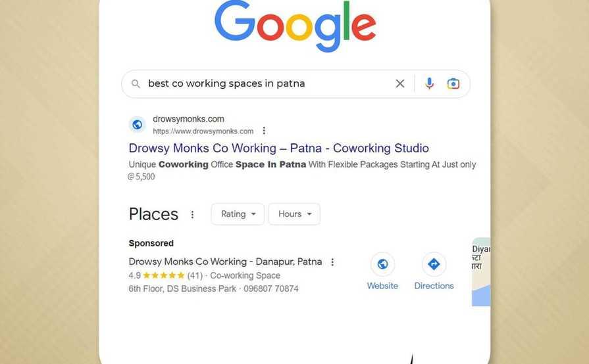Start voice search with microphone icon
The image size is (589, 364).
429,83
